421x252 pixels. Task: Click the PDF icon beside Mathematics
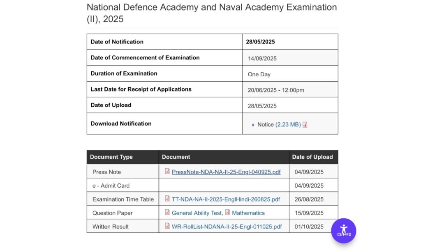[228, 213]
